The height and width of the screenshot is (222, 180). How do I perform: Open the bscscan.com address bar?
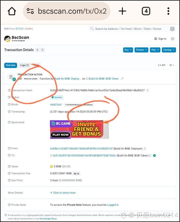pyautogui.click(x=67, y=11)
